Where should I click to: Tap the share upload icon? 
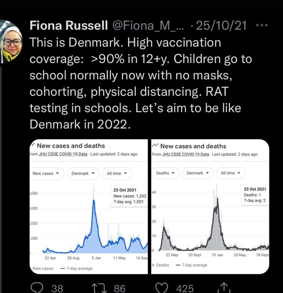click(224, 287)
